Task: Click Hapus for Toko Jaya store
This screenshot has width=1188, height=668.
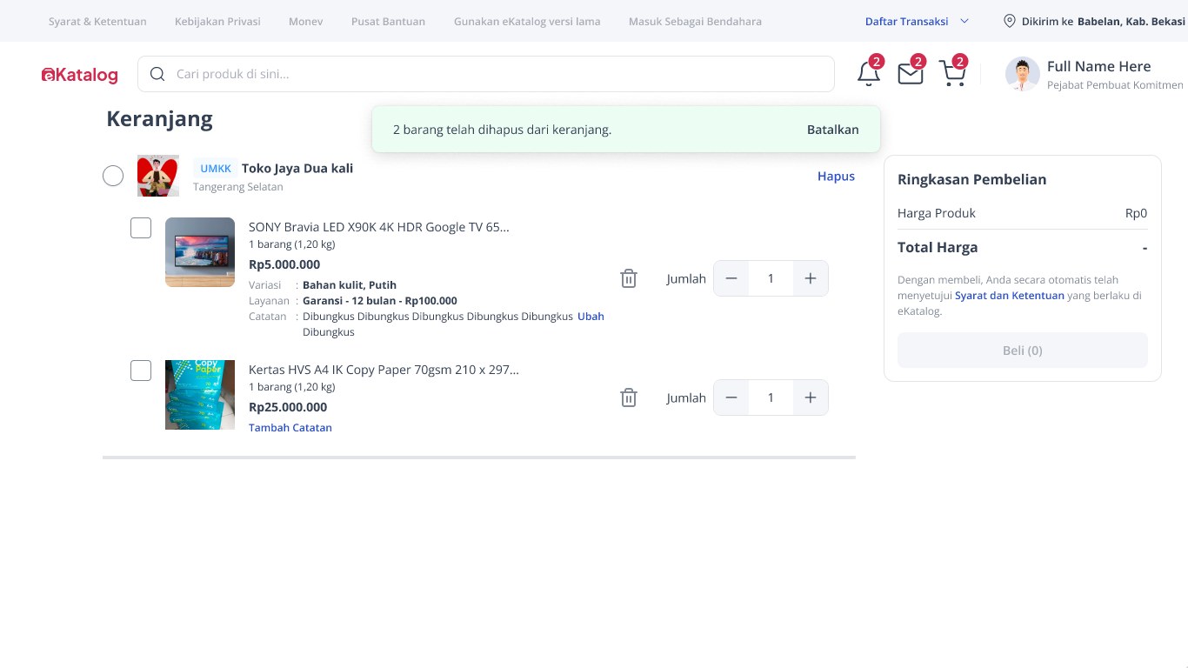Action: (836, 176)
